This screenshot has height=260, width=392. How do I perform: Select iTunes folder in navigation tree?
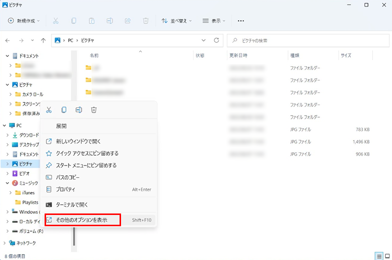28,193
